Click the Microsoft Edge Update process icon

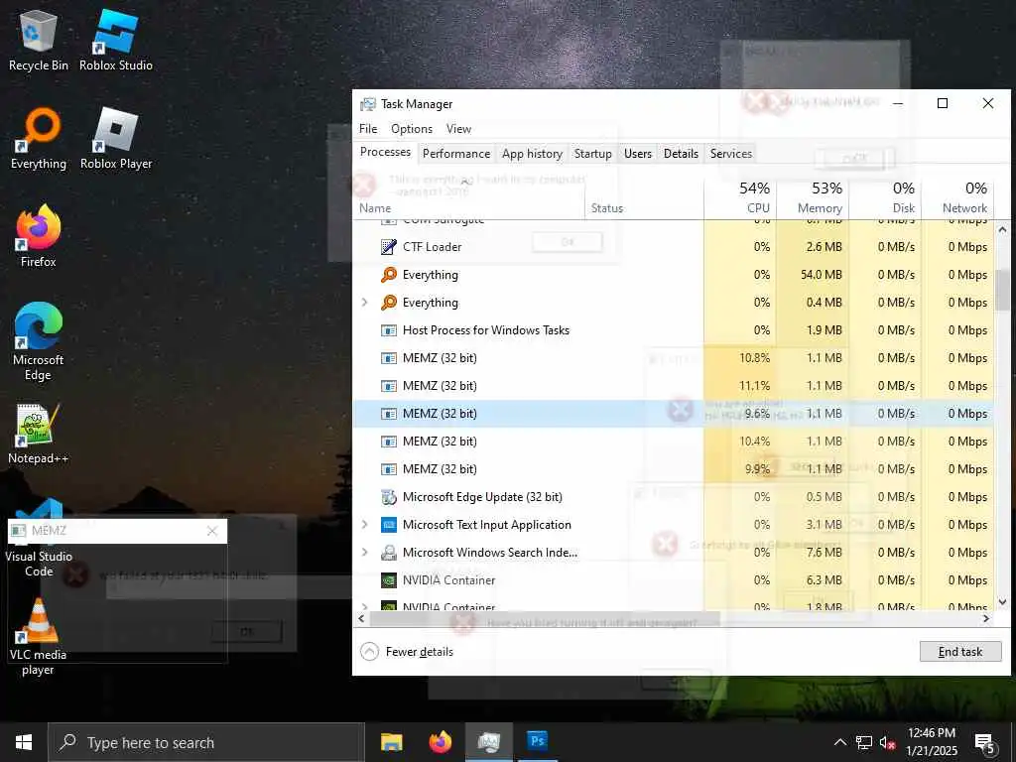[389, 497]
